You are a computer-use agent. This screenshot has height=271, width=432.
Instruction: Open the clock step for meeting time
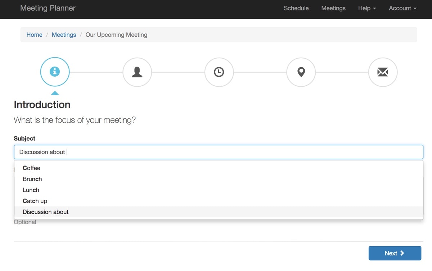point(219,72)
